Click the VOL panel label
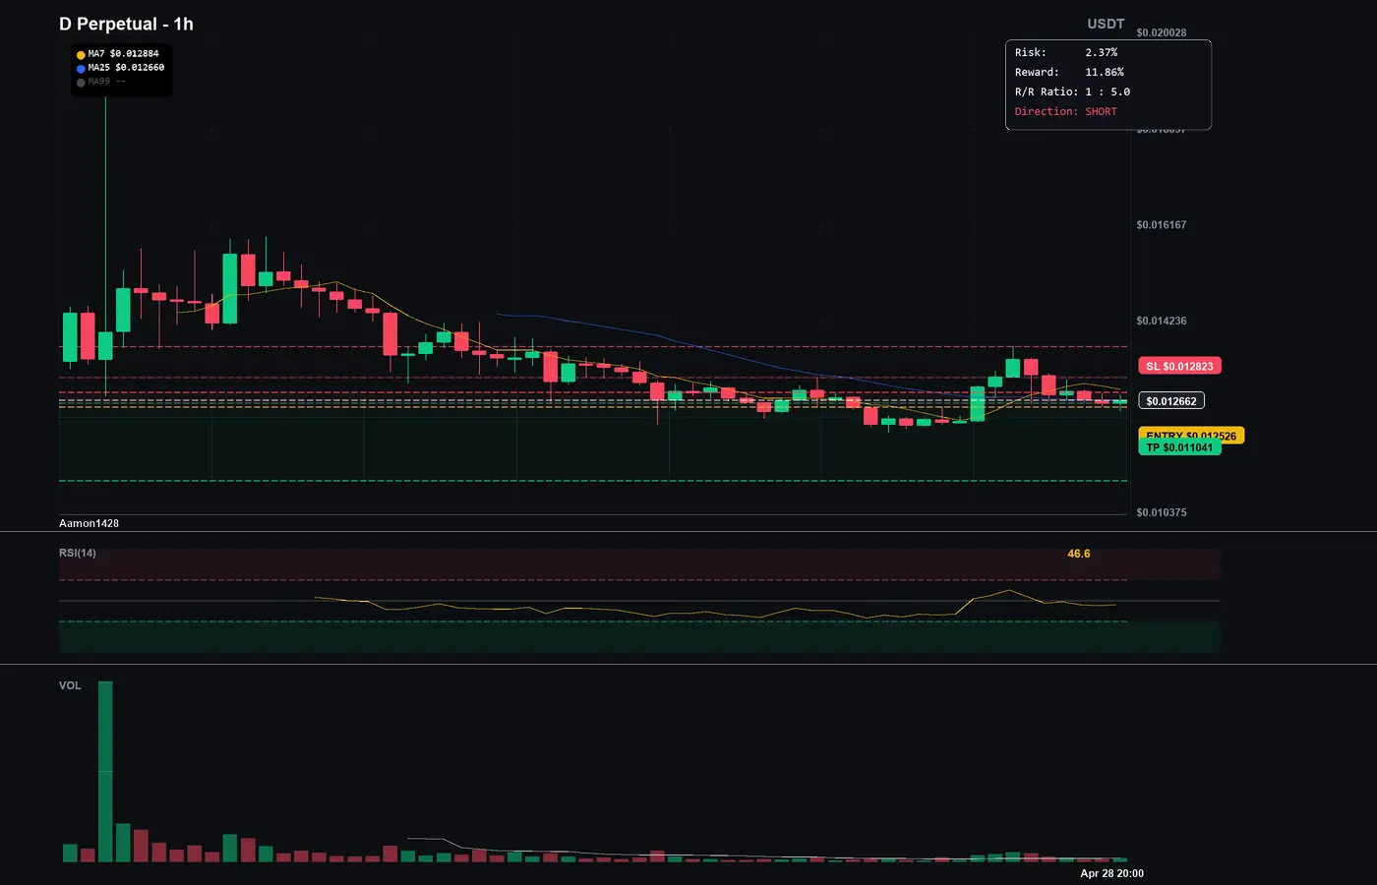This screenshot has height=885, width=1377. pos(70,685)
